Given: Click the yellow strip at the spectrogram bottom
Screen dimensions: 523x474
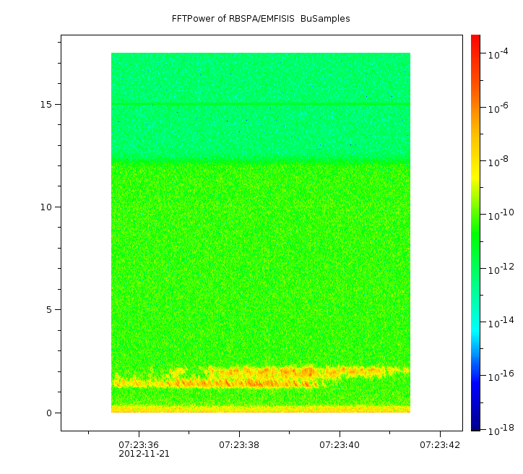Looking at the screenshot, I should point(260,409).
